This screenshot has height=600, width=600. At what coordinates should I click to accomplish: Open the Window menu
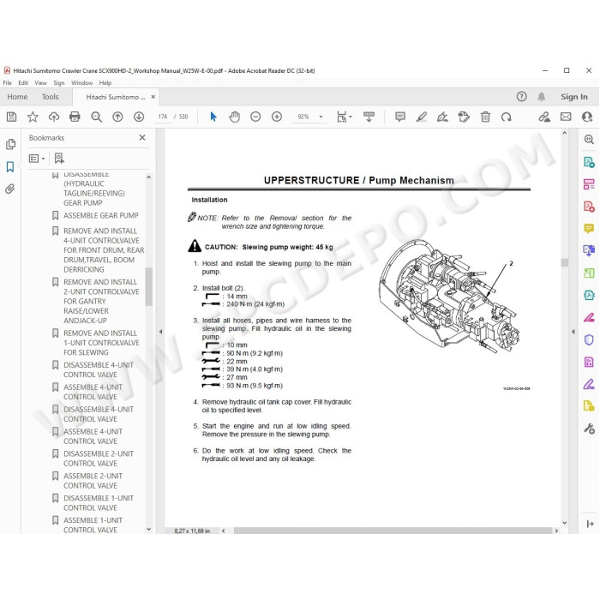tap(81, 82)
